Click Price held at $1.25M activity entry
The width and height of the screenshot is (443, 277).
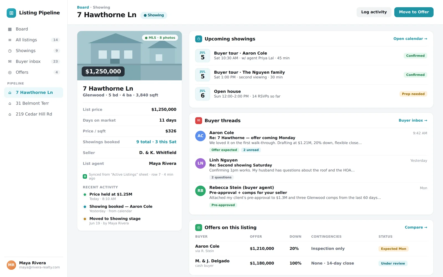[x=130, y=196]
